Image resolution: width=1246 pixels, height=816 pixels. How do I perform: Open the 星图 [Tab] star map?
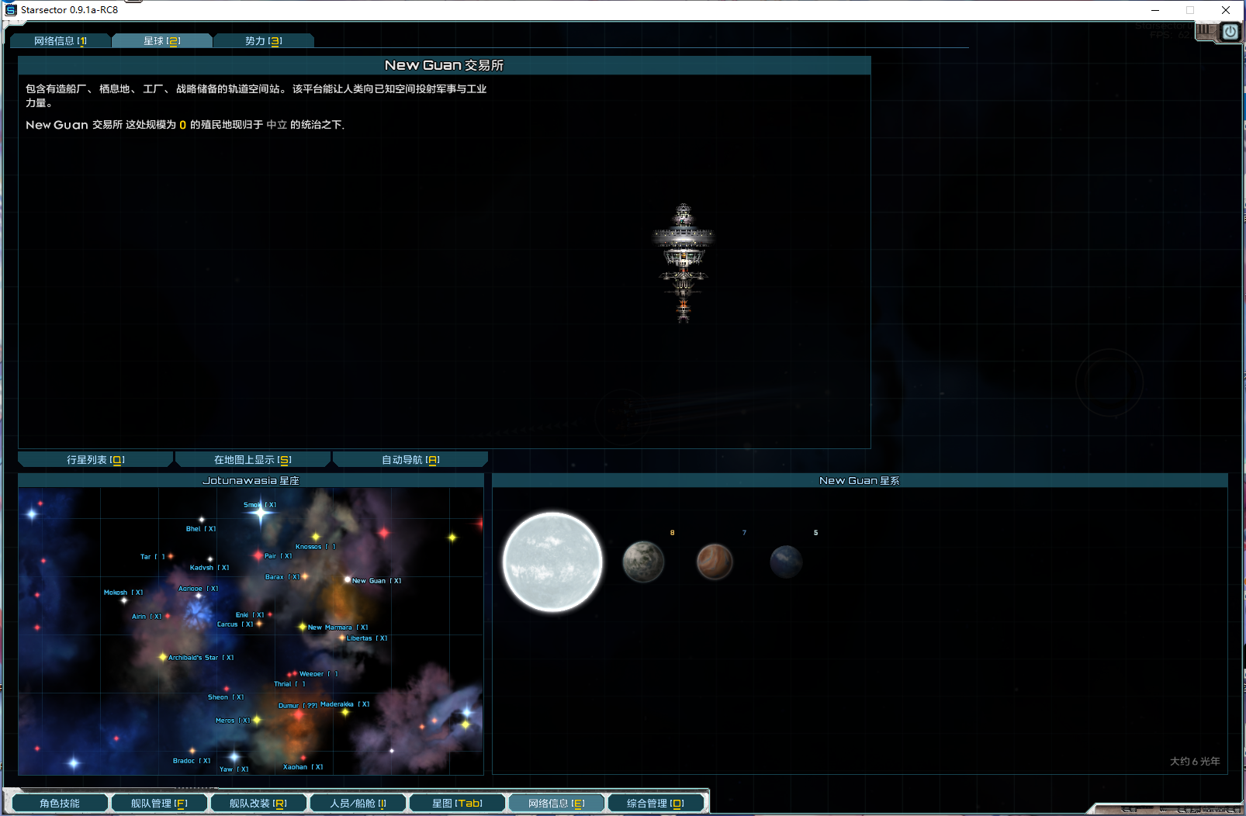click(x=457, y=803)
